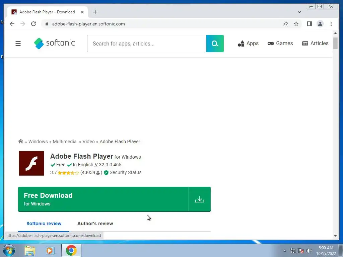
Task: Click the taskbar clock showing 5:00 AM
Action: (326, 251)
